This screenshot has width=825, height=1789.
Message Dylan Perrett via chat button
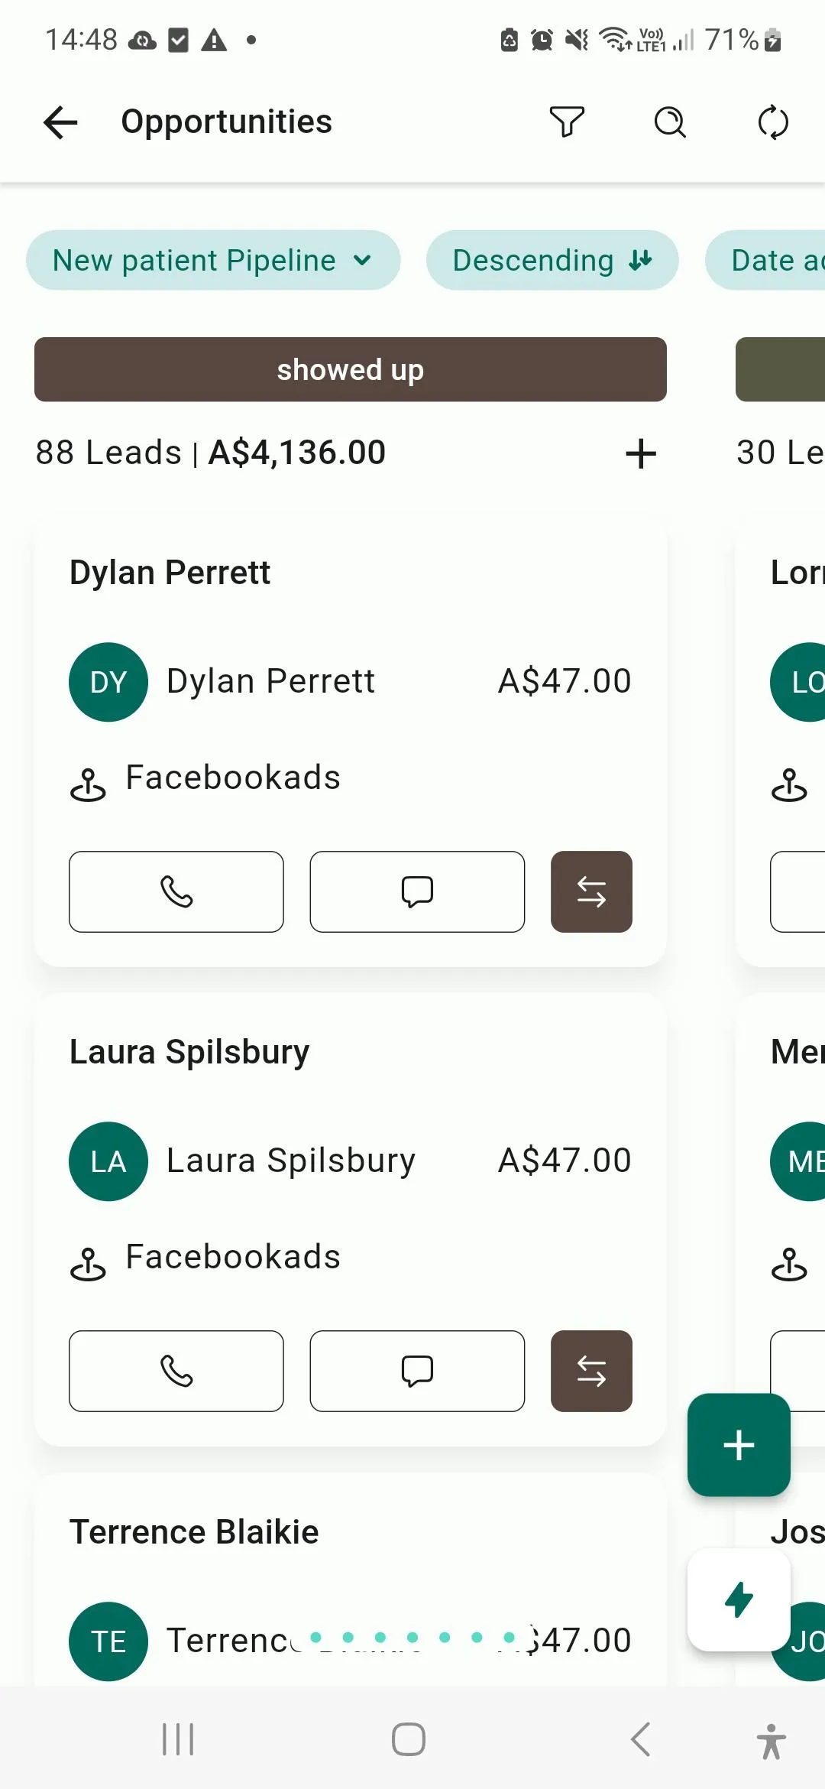click(x=417, y=891)
